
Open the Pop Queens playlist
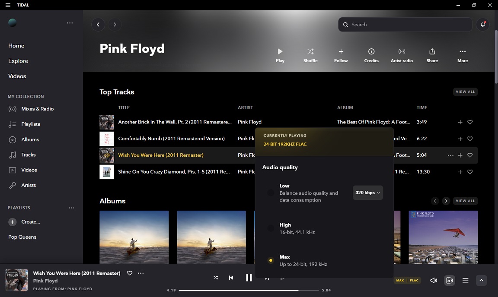(x=22, y=237)
